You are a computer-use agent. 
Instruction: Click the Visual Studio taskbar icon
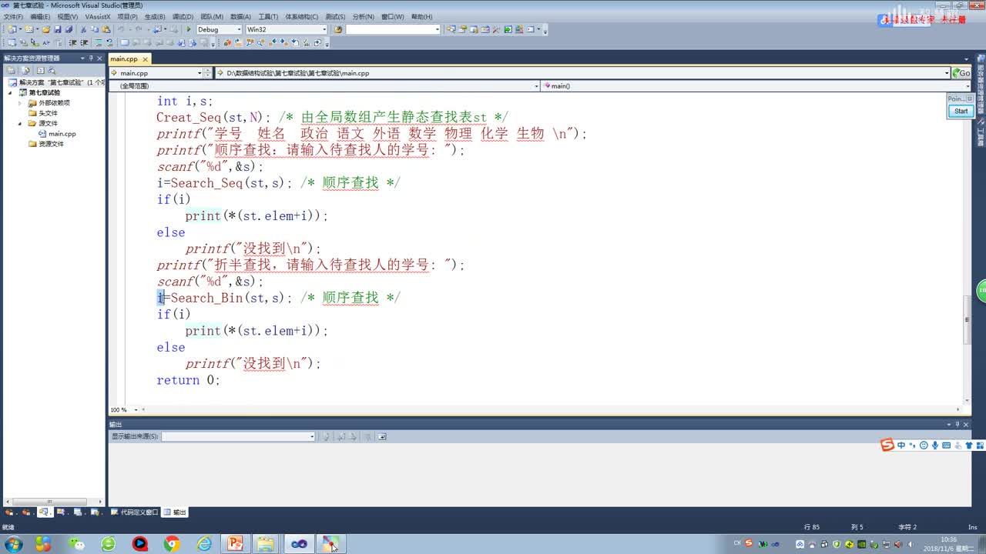point(299,544)
